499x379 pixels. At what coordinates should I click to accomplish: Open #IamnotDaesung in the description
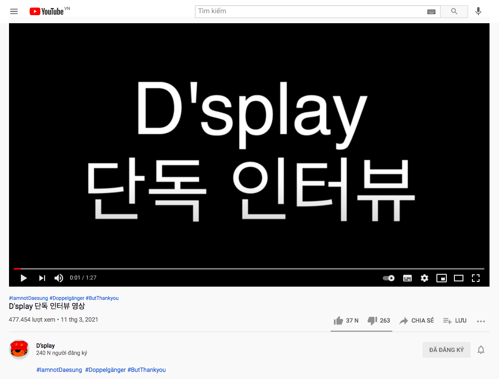[x=59, y=370]
